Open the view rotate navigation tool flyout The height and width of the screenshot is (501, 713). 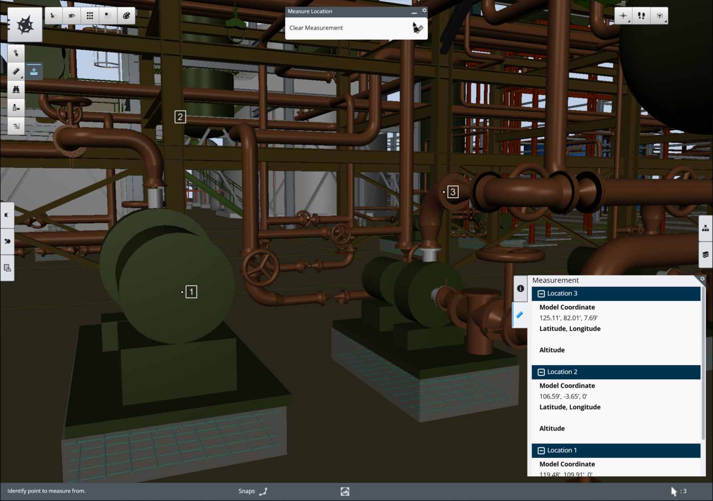(x=623, y=16)
